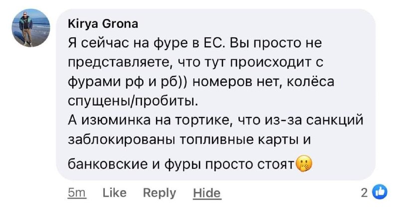Image resolution: width=399 pixels, height=211 pixels.
Task: Click the text "спущены/пробиты."
Action: [x=132, y=101]
